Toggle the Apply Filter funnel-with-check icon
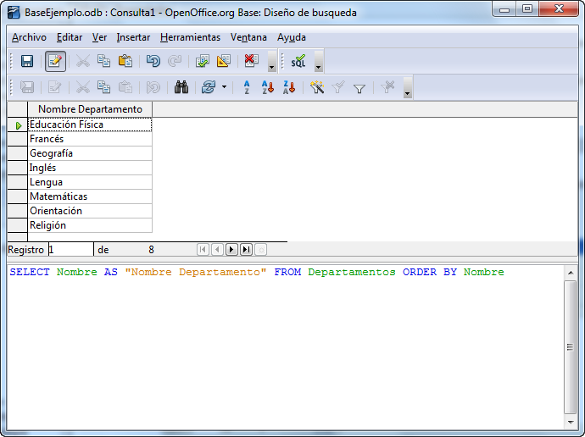 point(338,87)
